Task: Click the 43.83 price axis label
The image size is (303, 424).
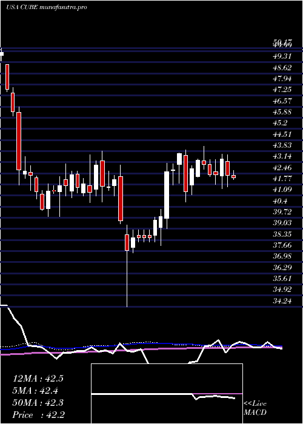Action: coord(282,145)
